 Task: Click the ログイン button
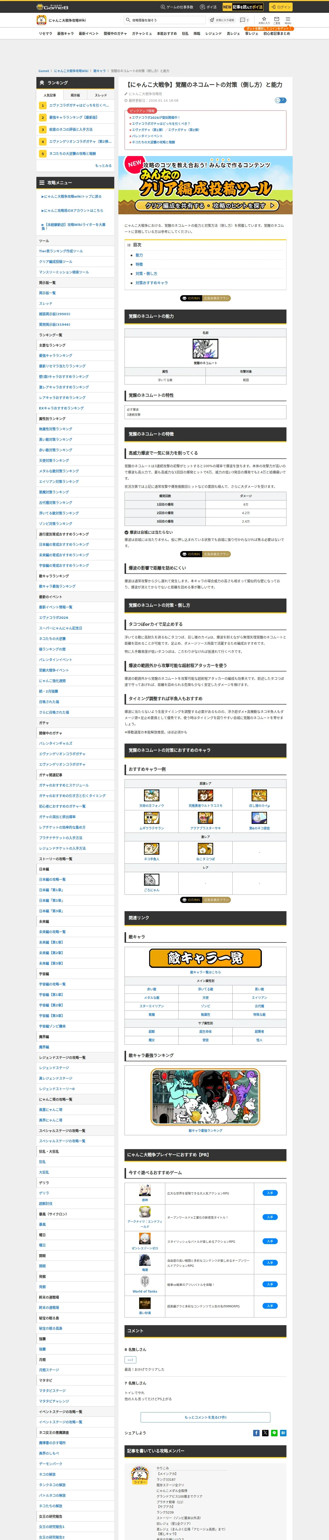point(280,7)
